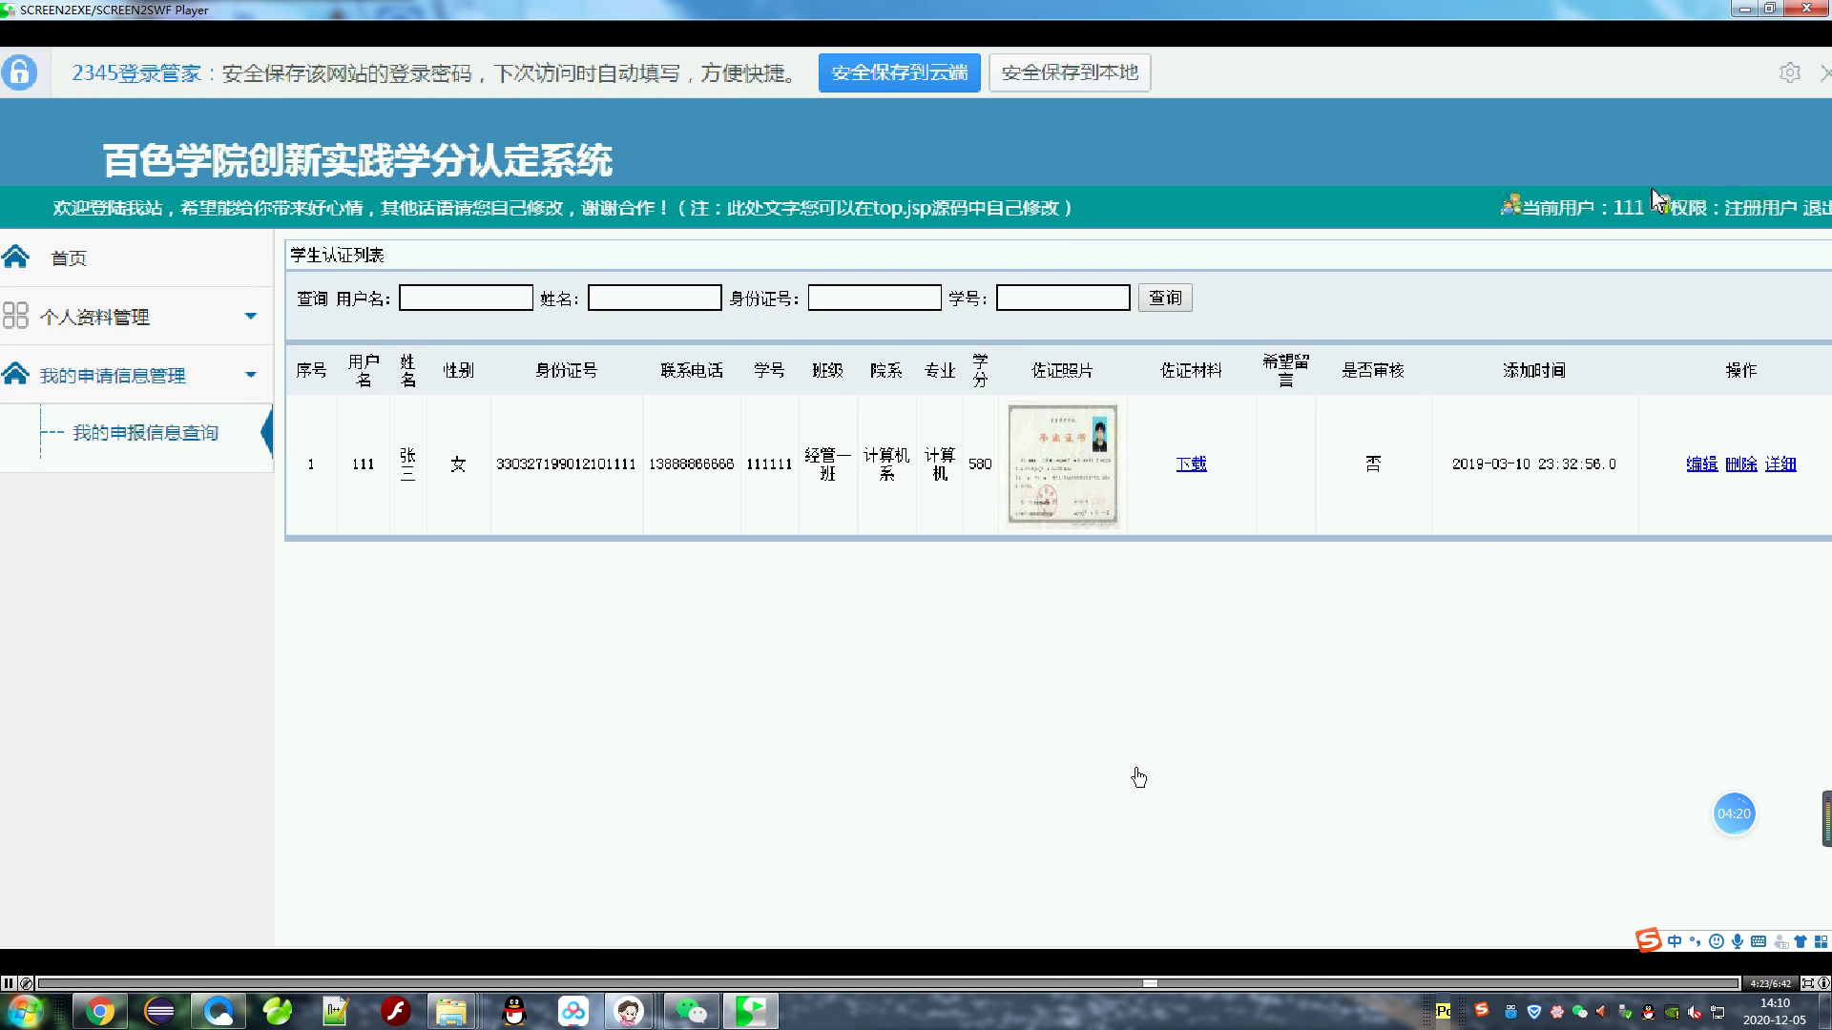Viewport: 1832px width, 1030px height.
Task: Click 下载 link for 佐证材料
Action: [1191, 463]
